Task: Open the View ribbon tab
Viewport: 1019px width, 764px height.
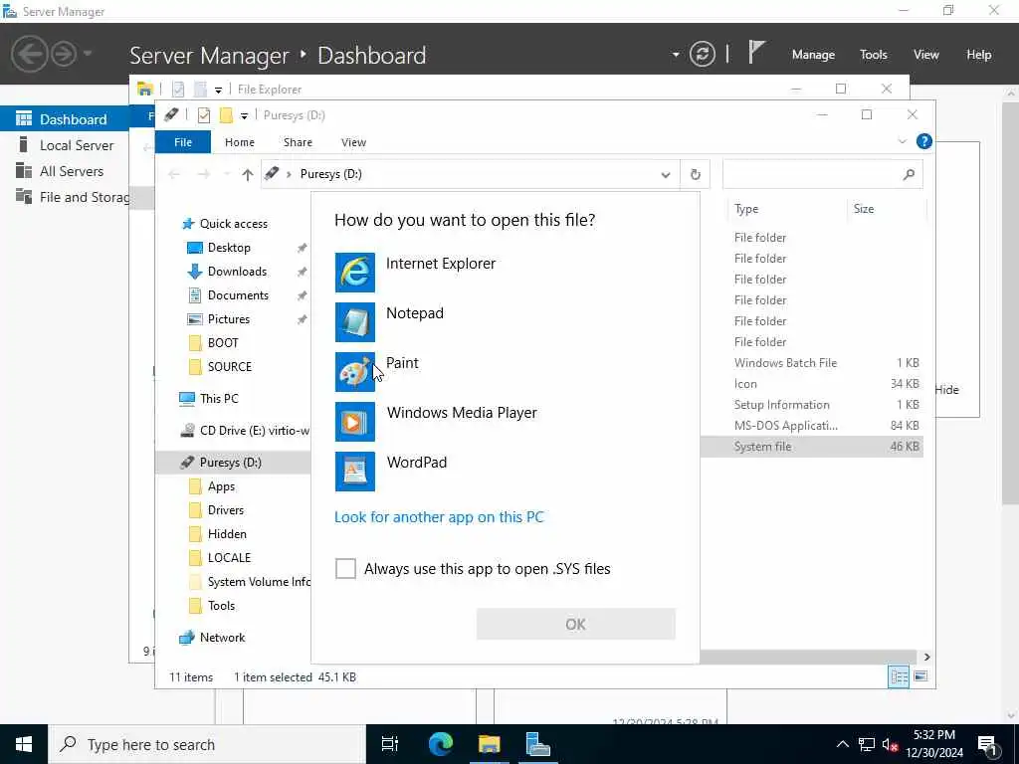Action: click(x=353, y=142)
